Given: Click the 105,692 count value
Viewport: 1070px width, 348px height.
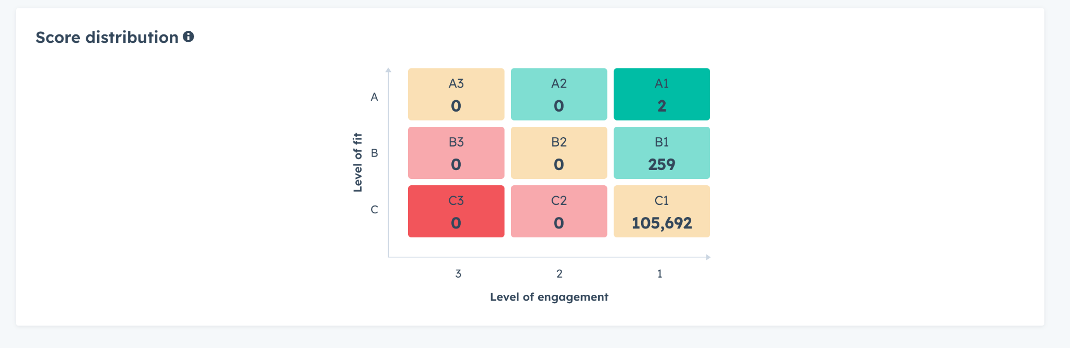Looking at the screenshot, I should [661, 223].
